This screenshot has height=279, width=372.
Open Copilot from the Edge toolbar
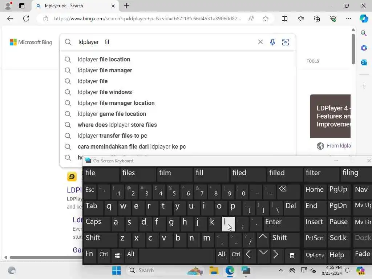tap(364, 19)
